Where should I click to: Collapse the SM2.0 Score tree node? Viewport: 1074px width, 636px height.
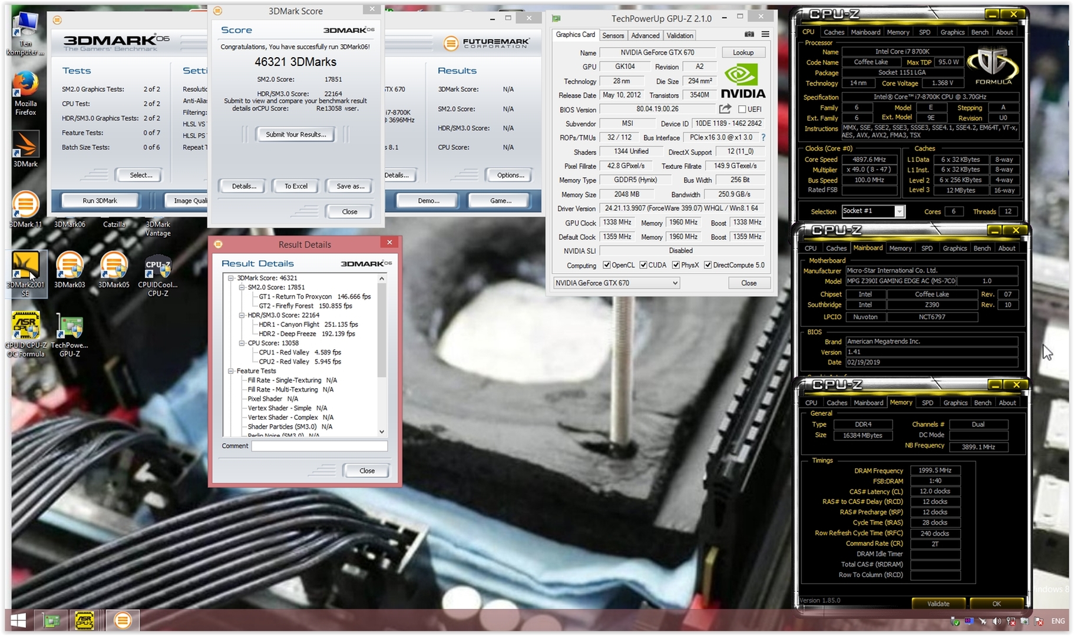(x=242, y=287)
